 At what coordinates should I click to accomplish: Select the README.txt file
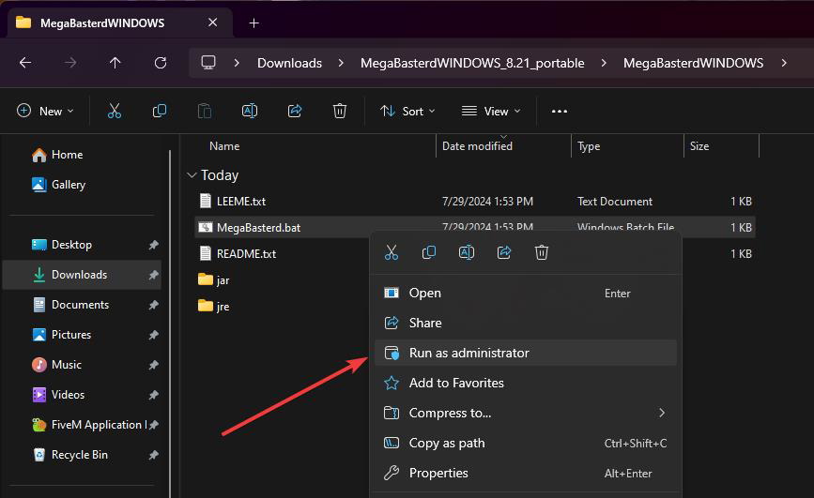click(246, 253)
